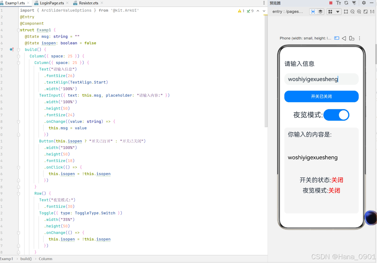Reload the previewer with the refresh icon

point(346,3)
